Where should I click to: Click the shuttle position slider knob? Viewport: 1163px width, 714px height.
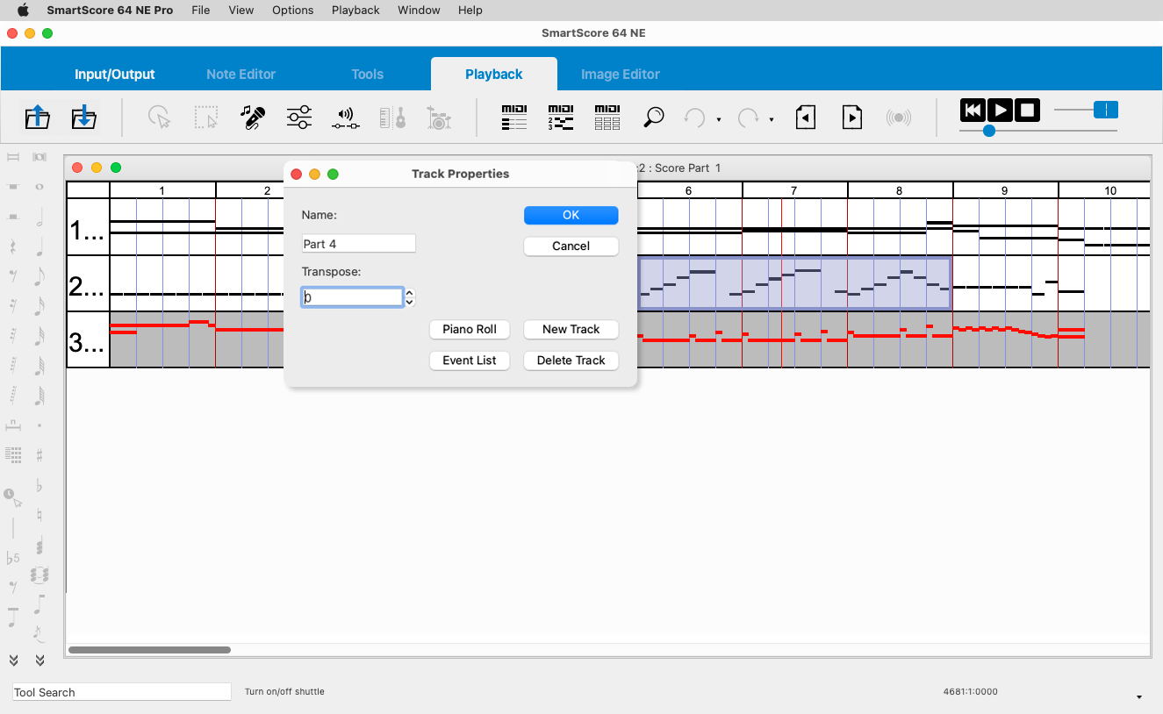point(989,131)
